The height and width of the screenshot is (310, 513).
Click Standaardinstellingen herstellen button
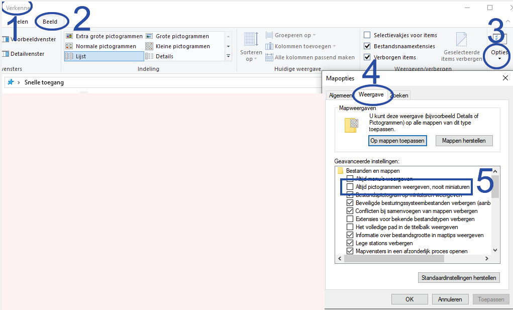(459, 278)
